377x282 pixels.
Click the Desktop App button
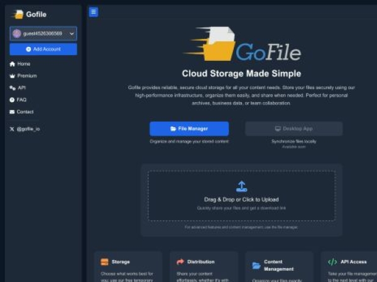pyautogui.click(x=294, y=128)
